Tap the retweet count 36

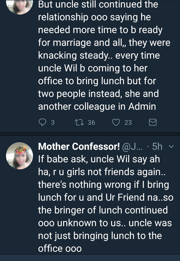(91, 122)
